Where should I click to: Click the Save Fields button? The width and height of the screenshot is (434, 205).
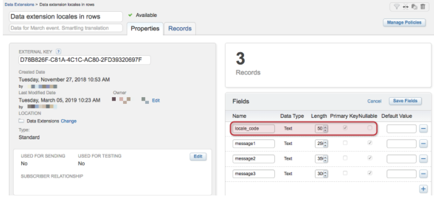[405, 101]
